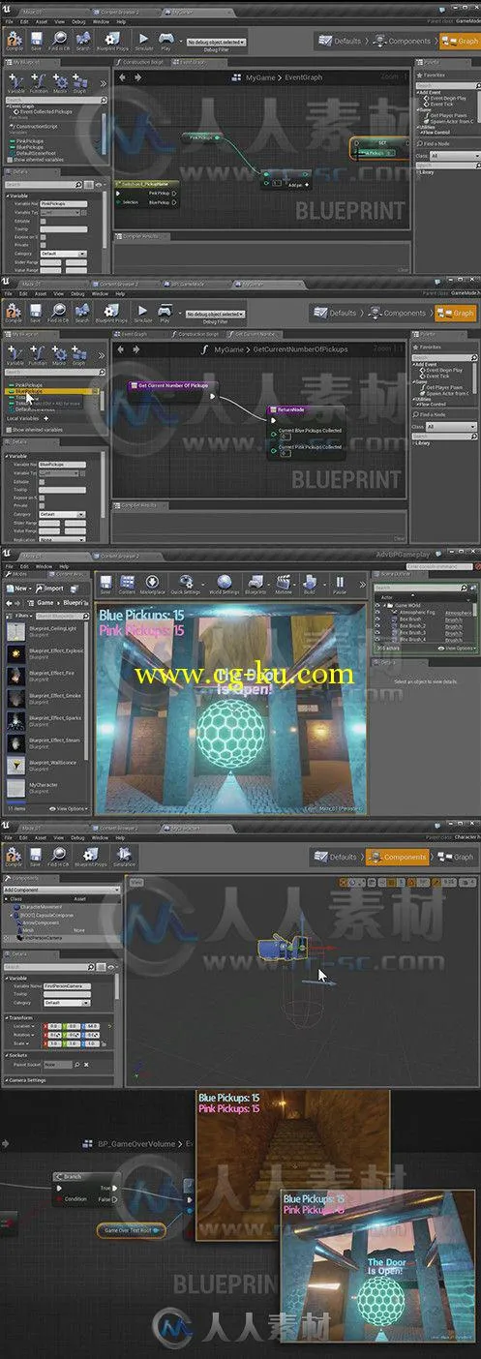Click Compile in the EventGraph blueprint window
Image resolution: width=481 pixels, height=1359 pixels.
click(15, 43)
